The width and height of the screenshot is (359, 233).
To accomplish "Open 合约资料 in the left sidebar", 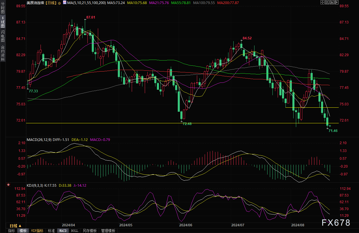I will [3, 53].
